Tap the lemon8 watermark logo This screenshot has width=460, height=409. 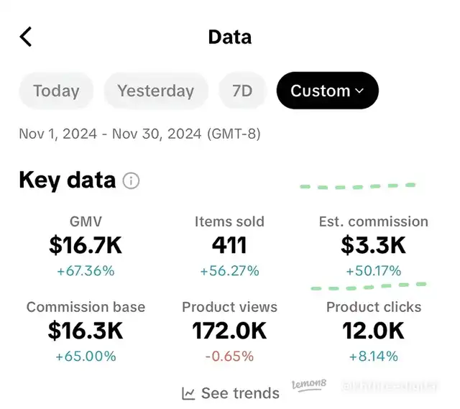[x=308, y=385]
